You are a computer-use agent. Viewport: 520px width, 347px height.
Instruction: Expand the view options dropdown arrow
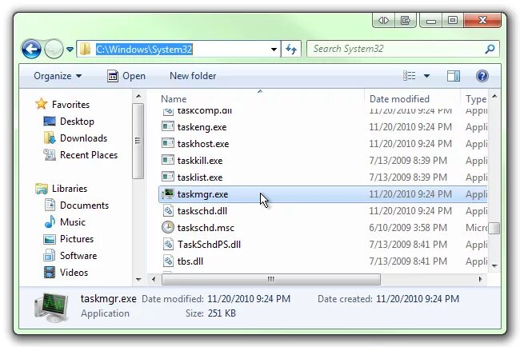coord(426,76)
